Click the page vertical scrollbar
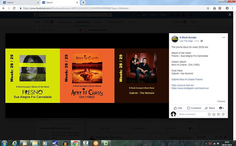The image size is (236, 146). point(235,76)
